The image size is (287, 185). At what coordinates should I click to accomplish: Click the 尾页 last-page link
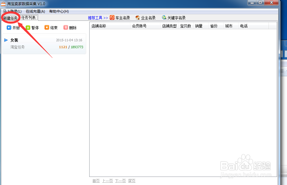(132, 180)
